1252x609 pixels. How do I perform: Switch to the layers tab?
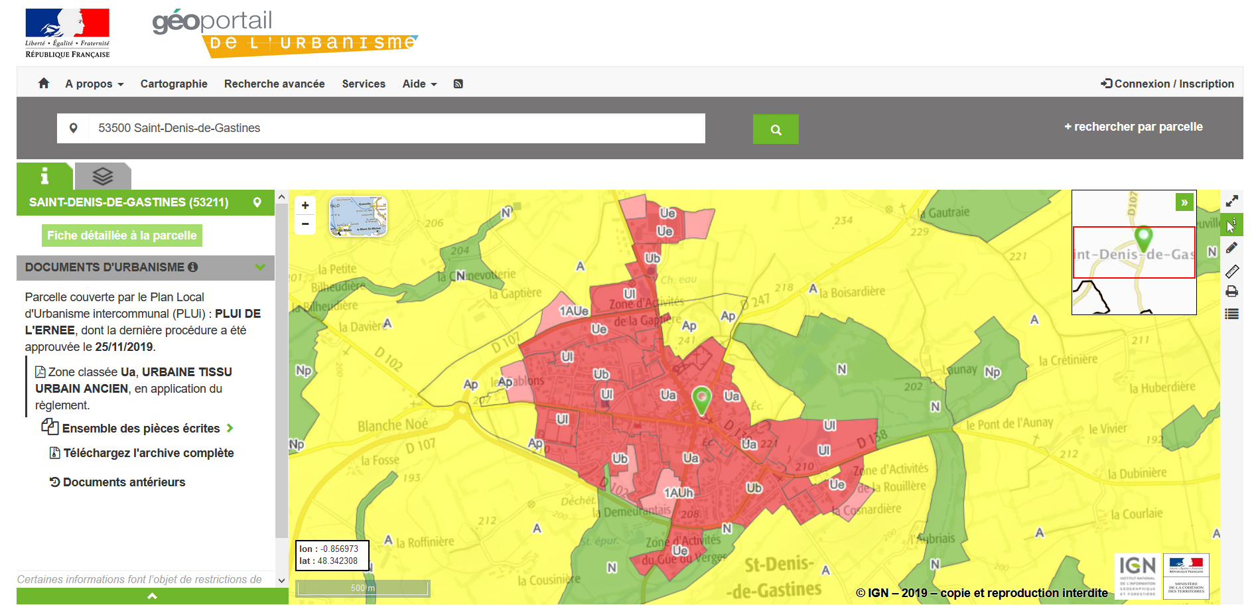coord(103,176)
